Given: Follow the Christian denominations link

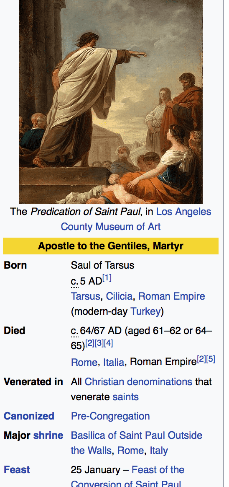Looking at the screenshot, I should point(138,382).
